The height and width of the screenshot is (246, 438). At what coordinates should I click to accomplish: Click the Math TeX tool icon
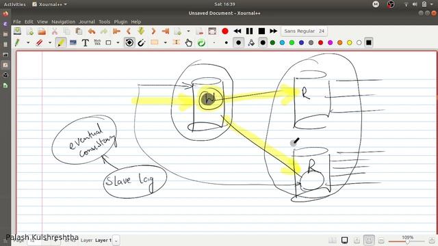[97, 42]
